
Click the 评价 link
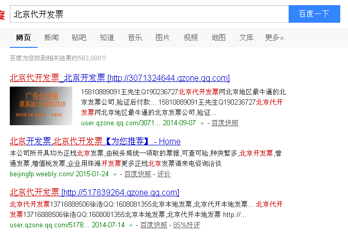(164, 174)
